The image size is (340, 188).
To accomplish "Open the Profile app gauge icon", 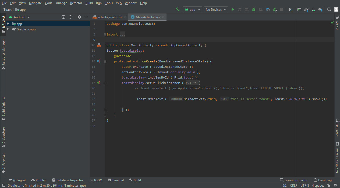I will pos(268,9).
